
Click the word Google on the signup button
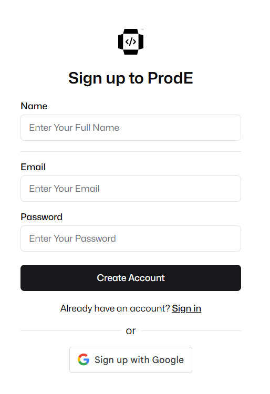168,360
